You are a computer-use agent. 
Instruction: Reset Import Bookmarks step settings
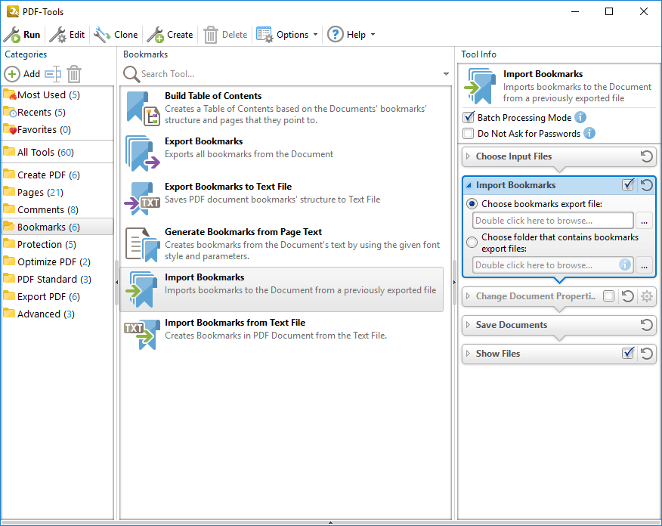[x=646, y=185]
